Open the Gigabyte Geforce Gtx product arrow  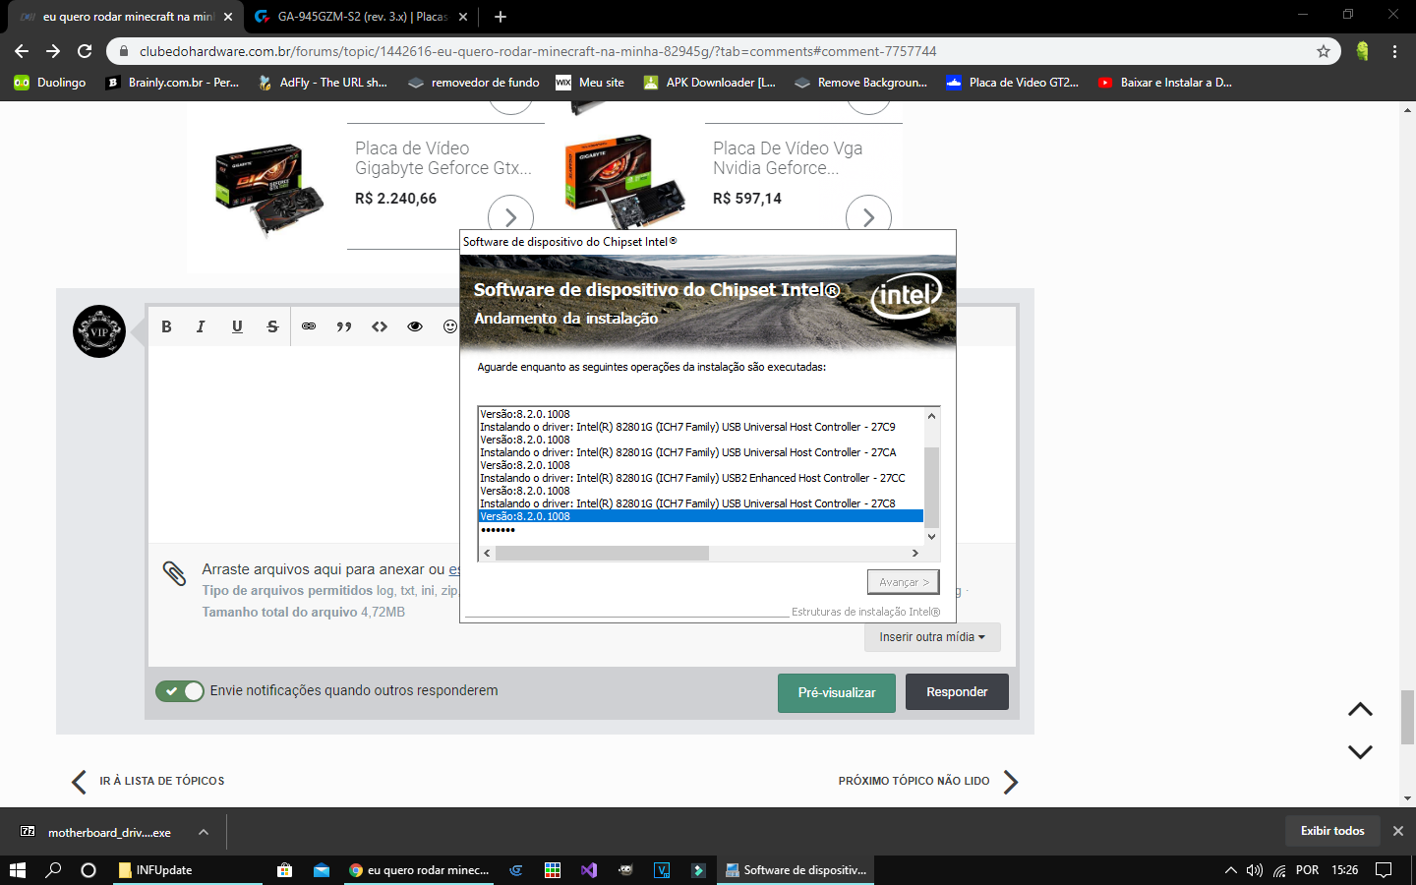[510, 217]
